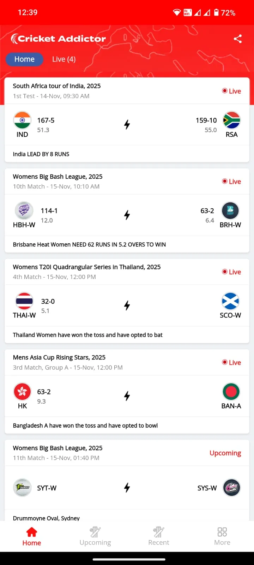
Task: Tap the South Africa flag icon
Action: [x=232, y=120]
